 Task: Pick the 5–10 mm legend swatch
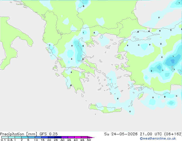pos(31,137)
